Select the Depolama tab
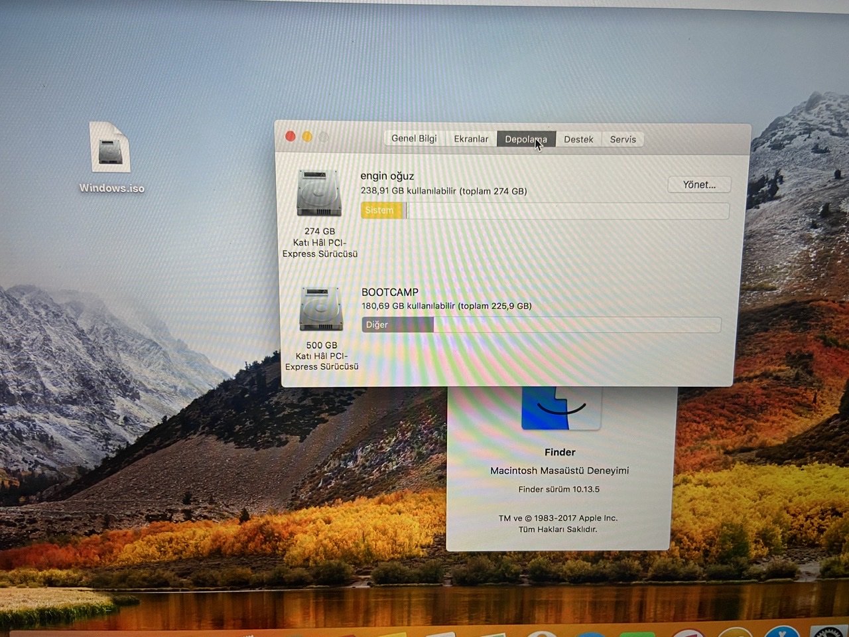849x637 pixels. pyautogui.click(x=526, y=139)
